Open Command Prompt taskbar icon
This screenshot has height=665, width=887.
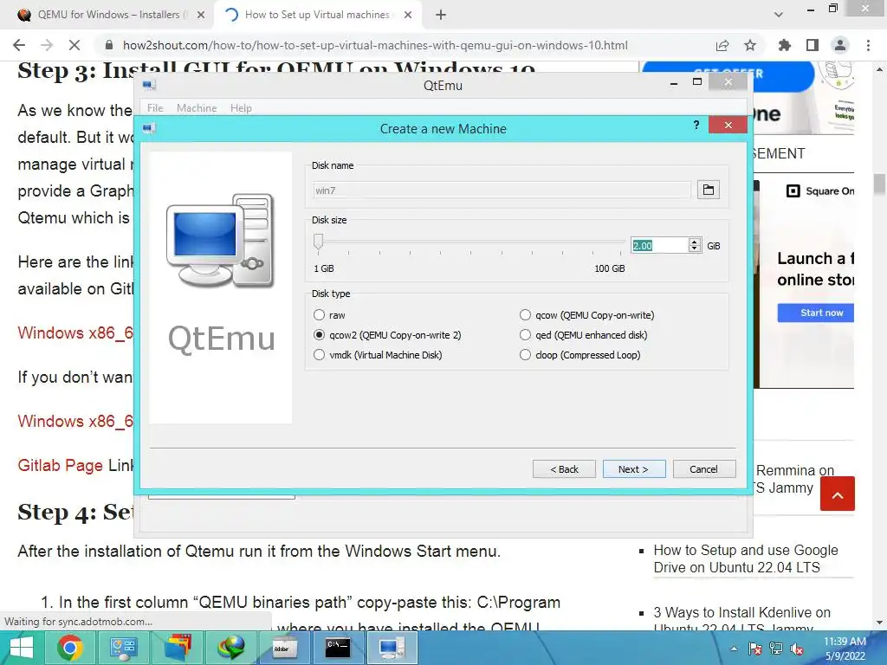coord(338,648)
